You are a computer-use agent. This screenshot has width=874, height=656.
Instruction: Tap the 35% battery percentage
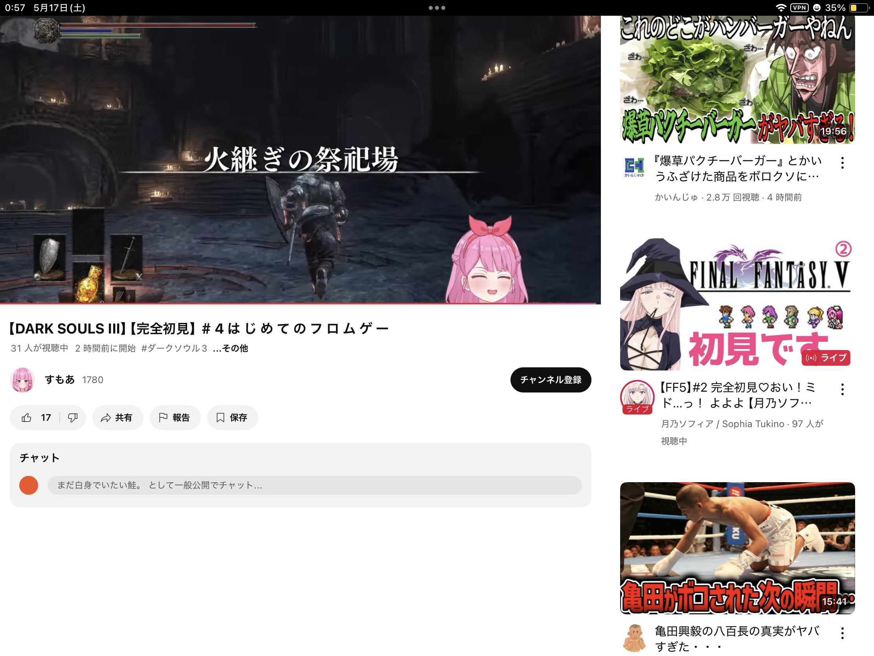(x=835, y=8)
